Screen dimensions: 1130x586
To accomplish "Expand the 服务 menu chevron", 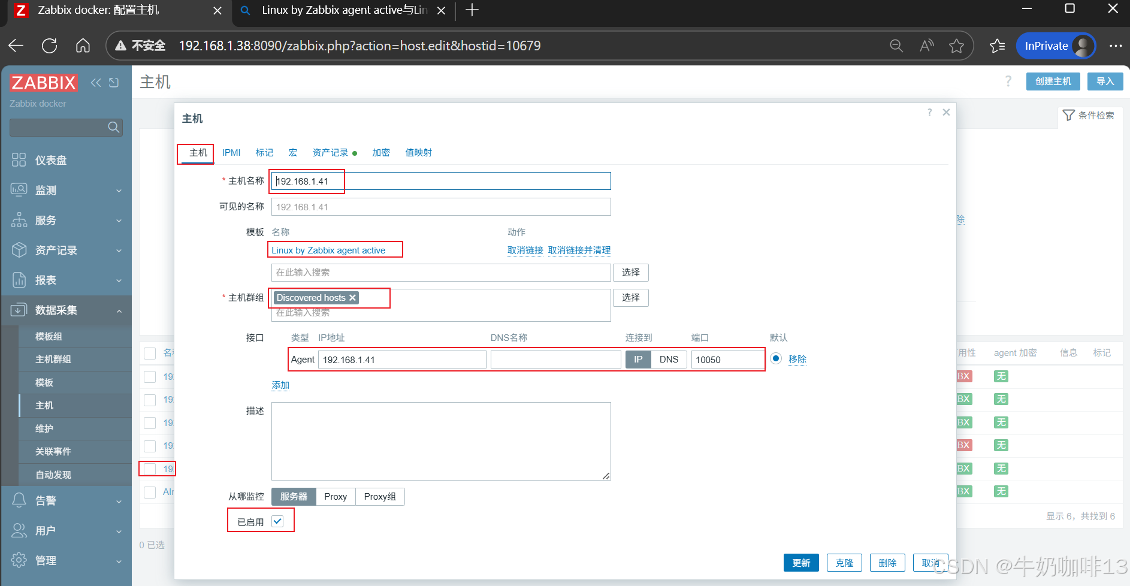I will 119,220.
